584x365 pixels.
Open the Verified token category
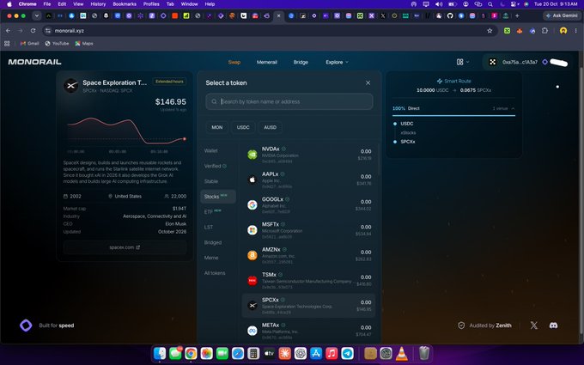pyautogui.click(x=216, y=166)
